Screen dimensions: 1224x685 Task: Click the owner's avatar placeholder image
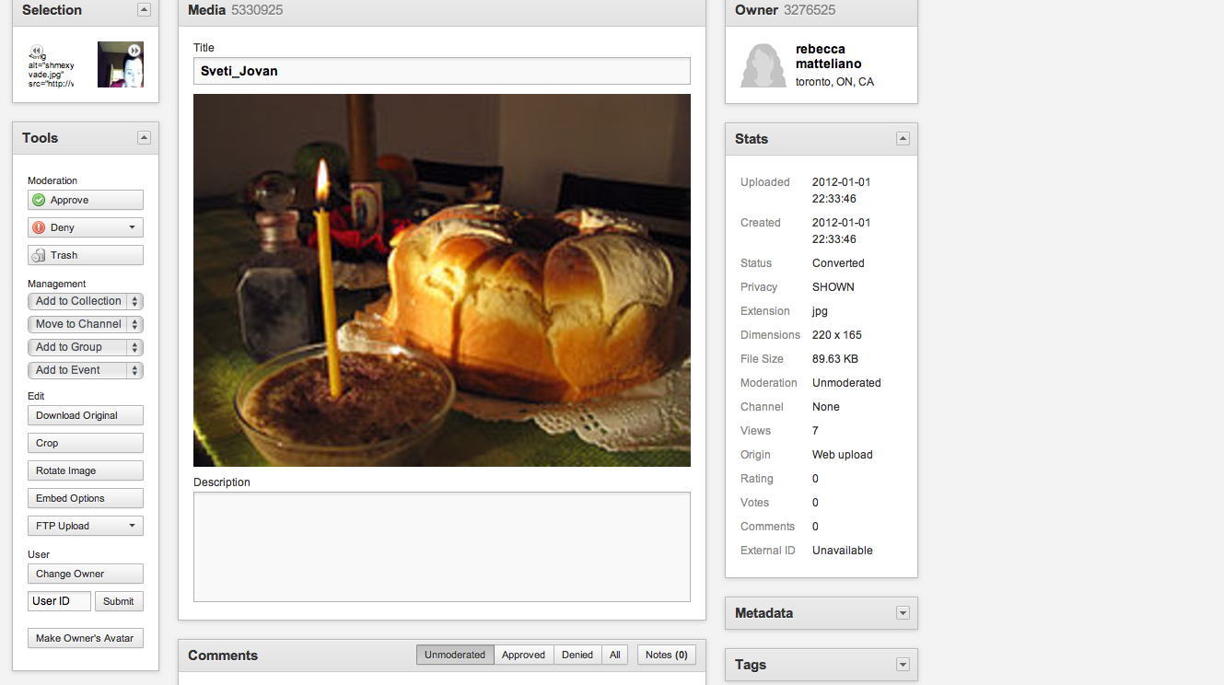tap(764, 65)
